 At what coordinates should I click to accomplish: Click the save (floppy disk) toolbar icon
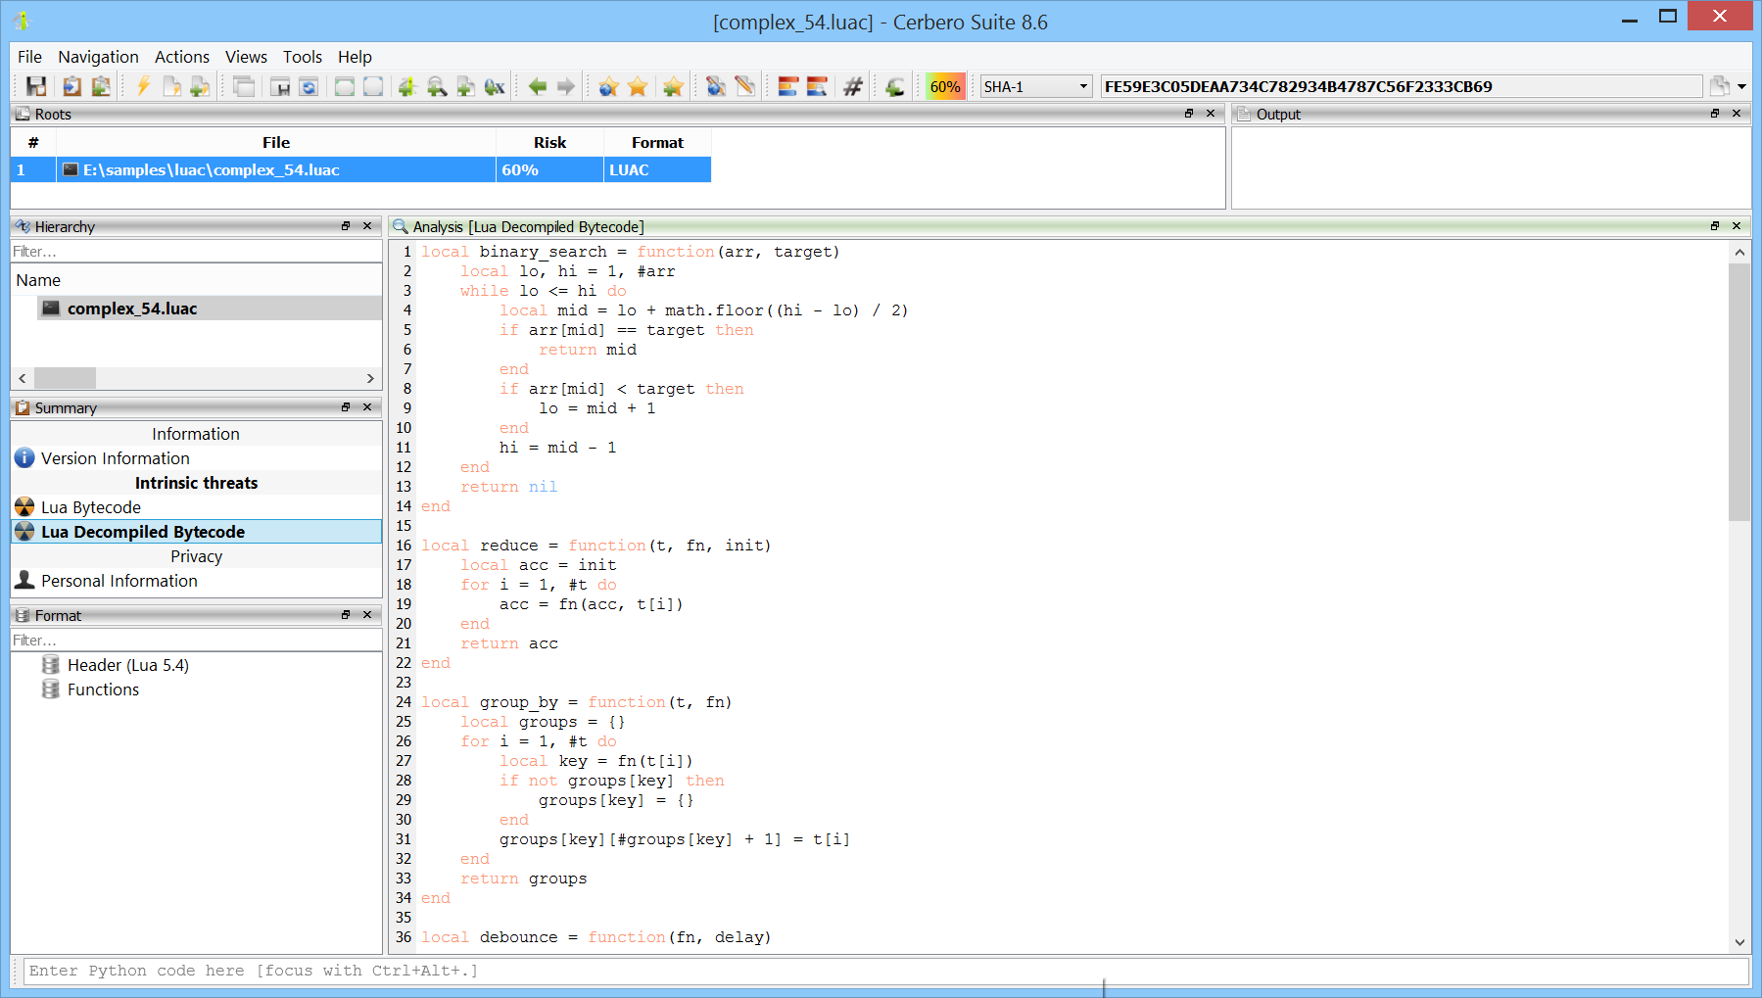(36, 87)
